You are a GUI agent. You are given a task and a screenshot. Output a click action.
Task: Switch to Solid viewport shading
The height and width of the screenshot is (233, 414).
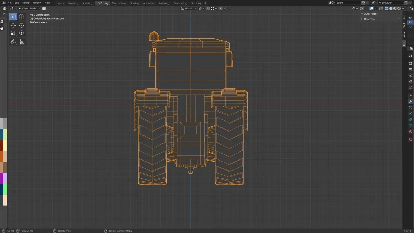pos(391,8)
